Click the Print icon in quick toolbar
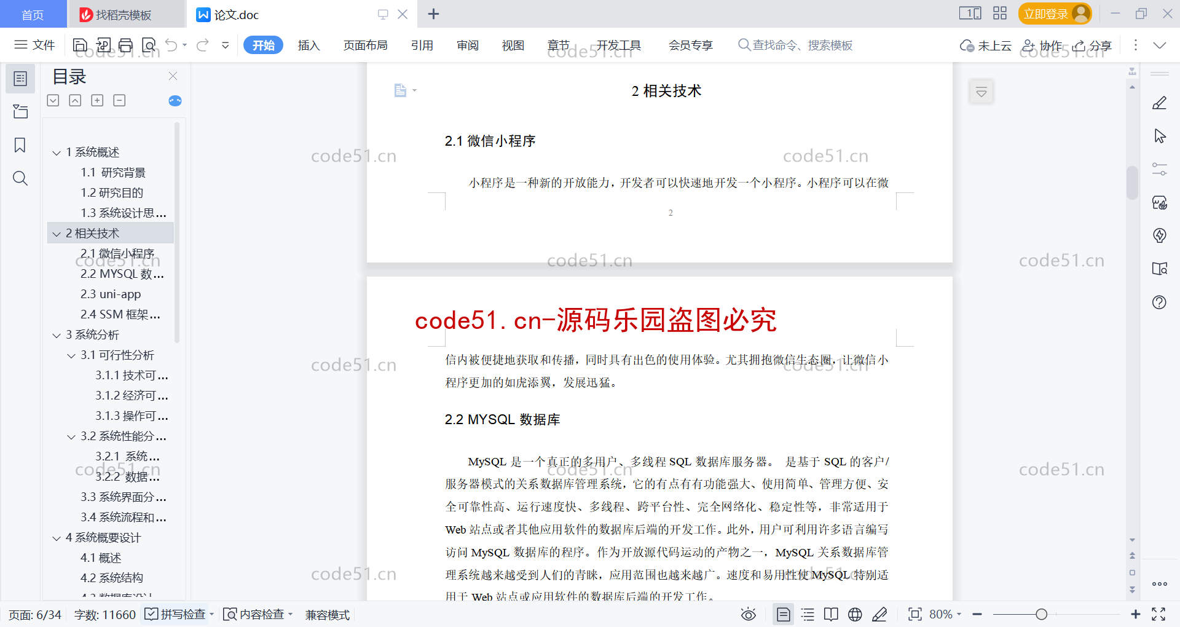The width and height of the screenshot is (1180, 627). point(126,45)
